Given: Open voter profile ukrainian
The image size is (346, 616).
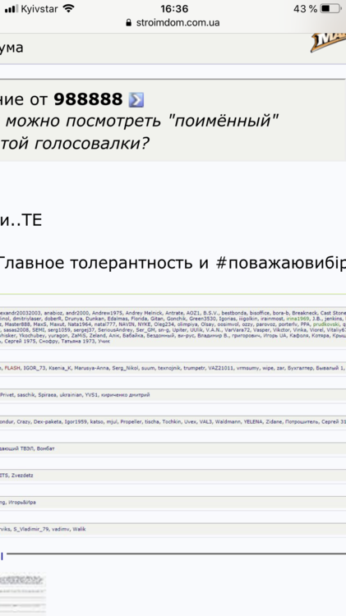Looking at the screenshot, I should coord(71,395).
